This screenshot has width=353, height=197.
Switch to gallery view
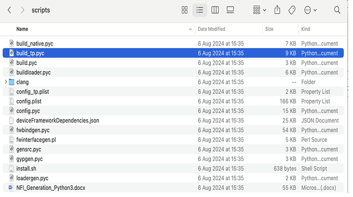pyautogui.click(x=230, y=10)
